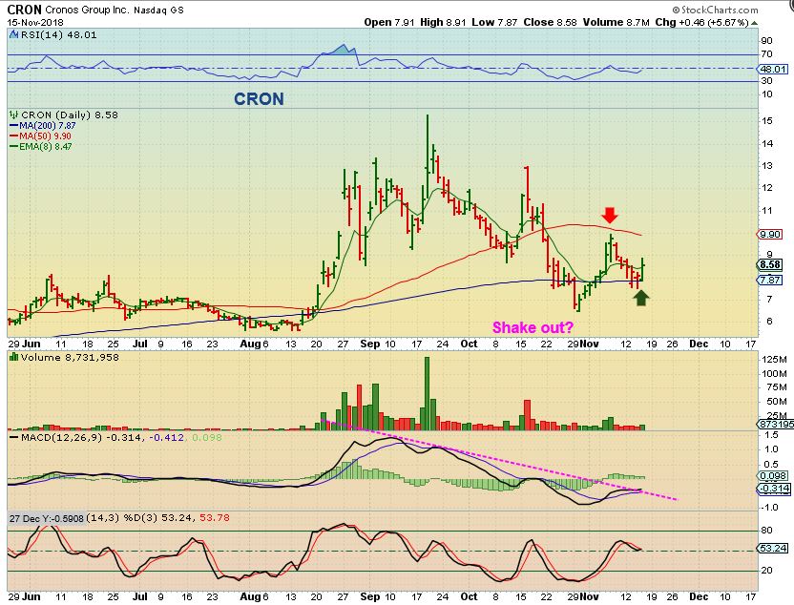Click the light green 0.098 value in MACD legend

(206, 437)
